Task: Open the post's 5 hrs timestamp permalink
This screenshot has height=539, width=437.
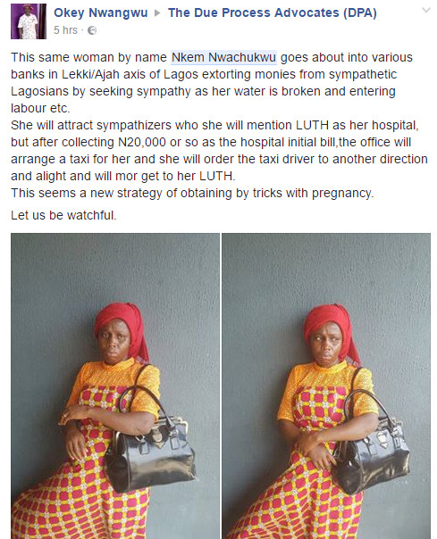Action: point(65,30)
